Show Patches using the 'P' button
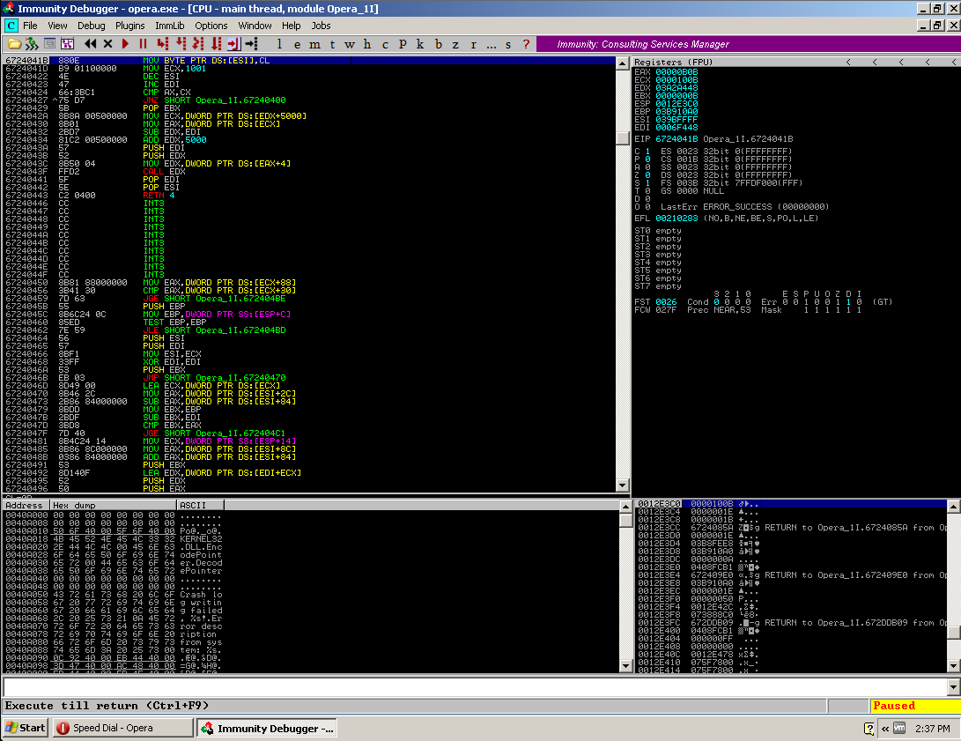This screenshot has width=961, height=741. (x=403, y=44)
